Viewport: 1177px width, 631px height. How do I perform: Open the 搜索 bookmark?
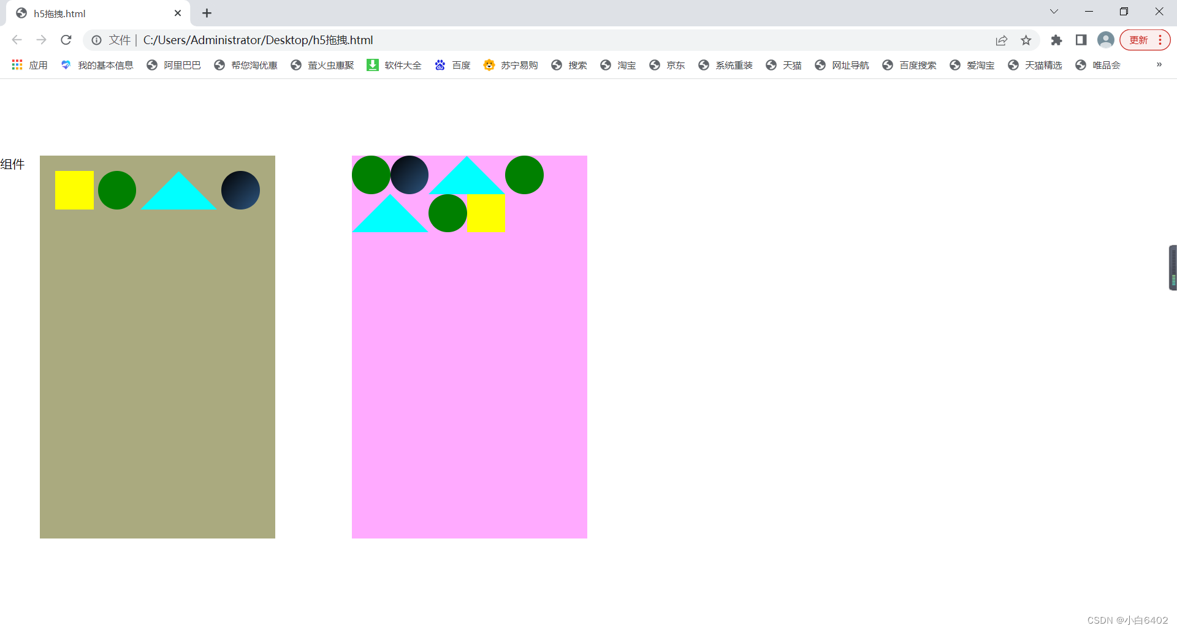pyautogui.click(x=569, y=65)
